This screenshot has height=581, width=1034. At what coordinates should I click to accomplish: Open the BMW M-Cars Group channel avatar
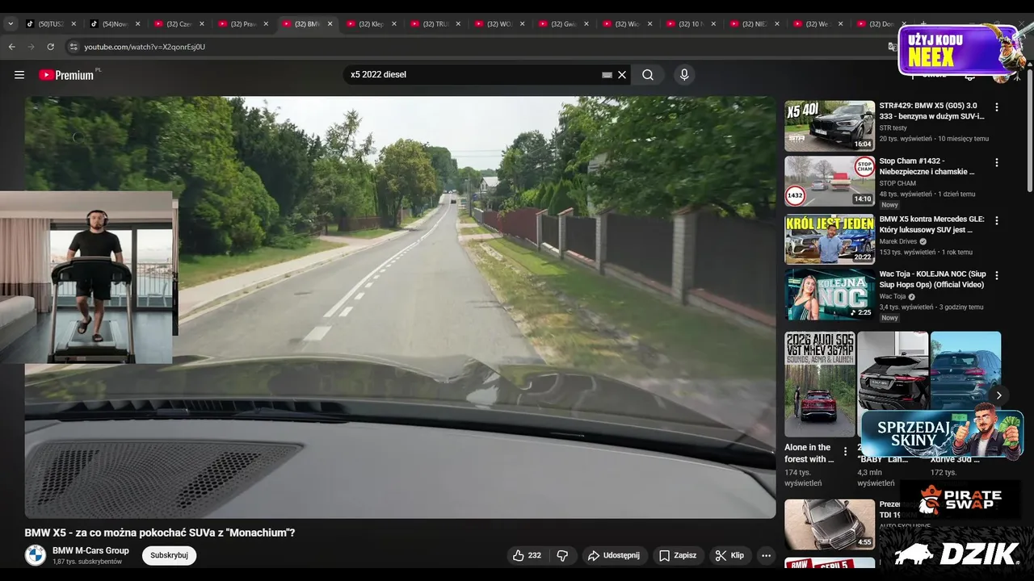tap(36, 555)
